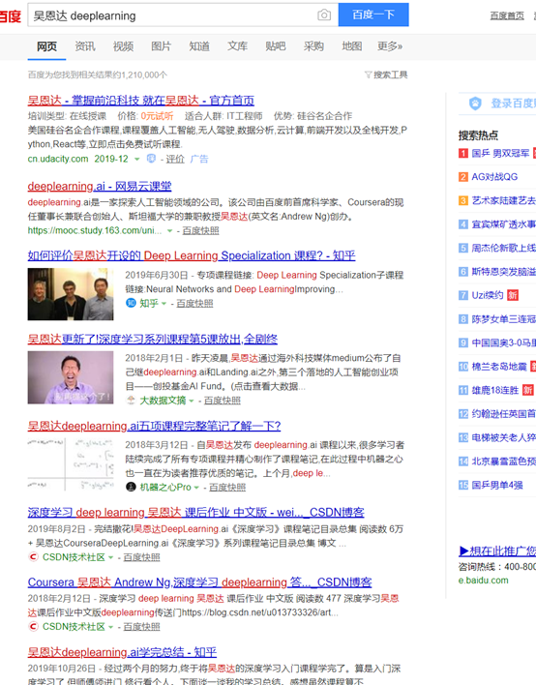Expand dropdown beside CSDN技术社区 under 2019年8月2日 result
This screenshot has width=536, height=685.
111,557
